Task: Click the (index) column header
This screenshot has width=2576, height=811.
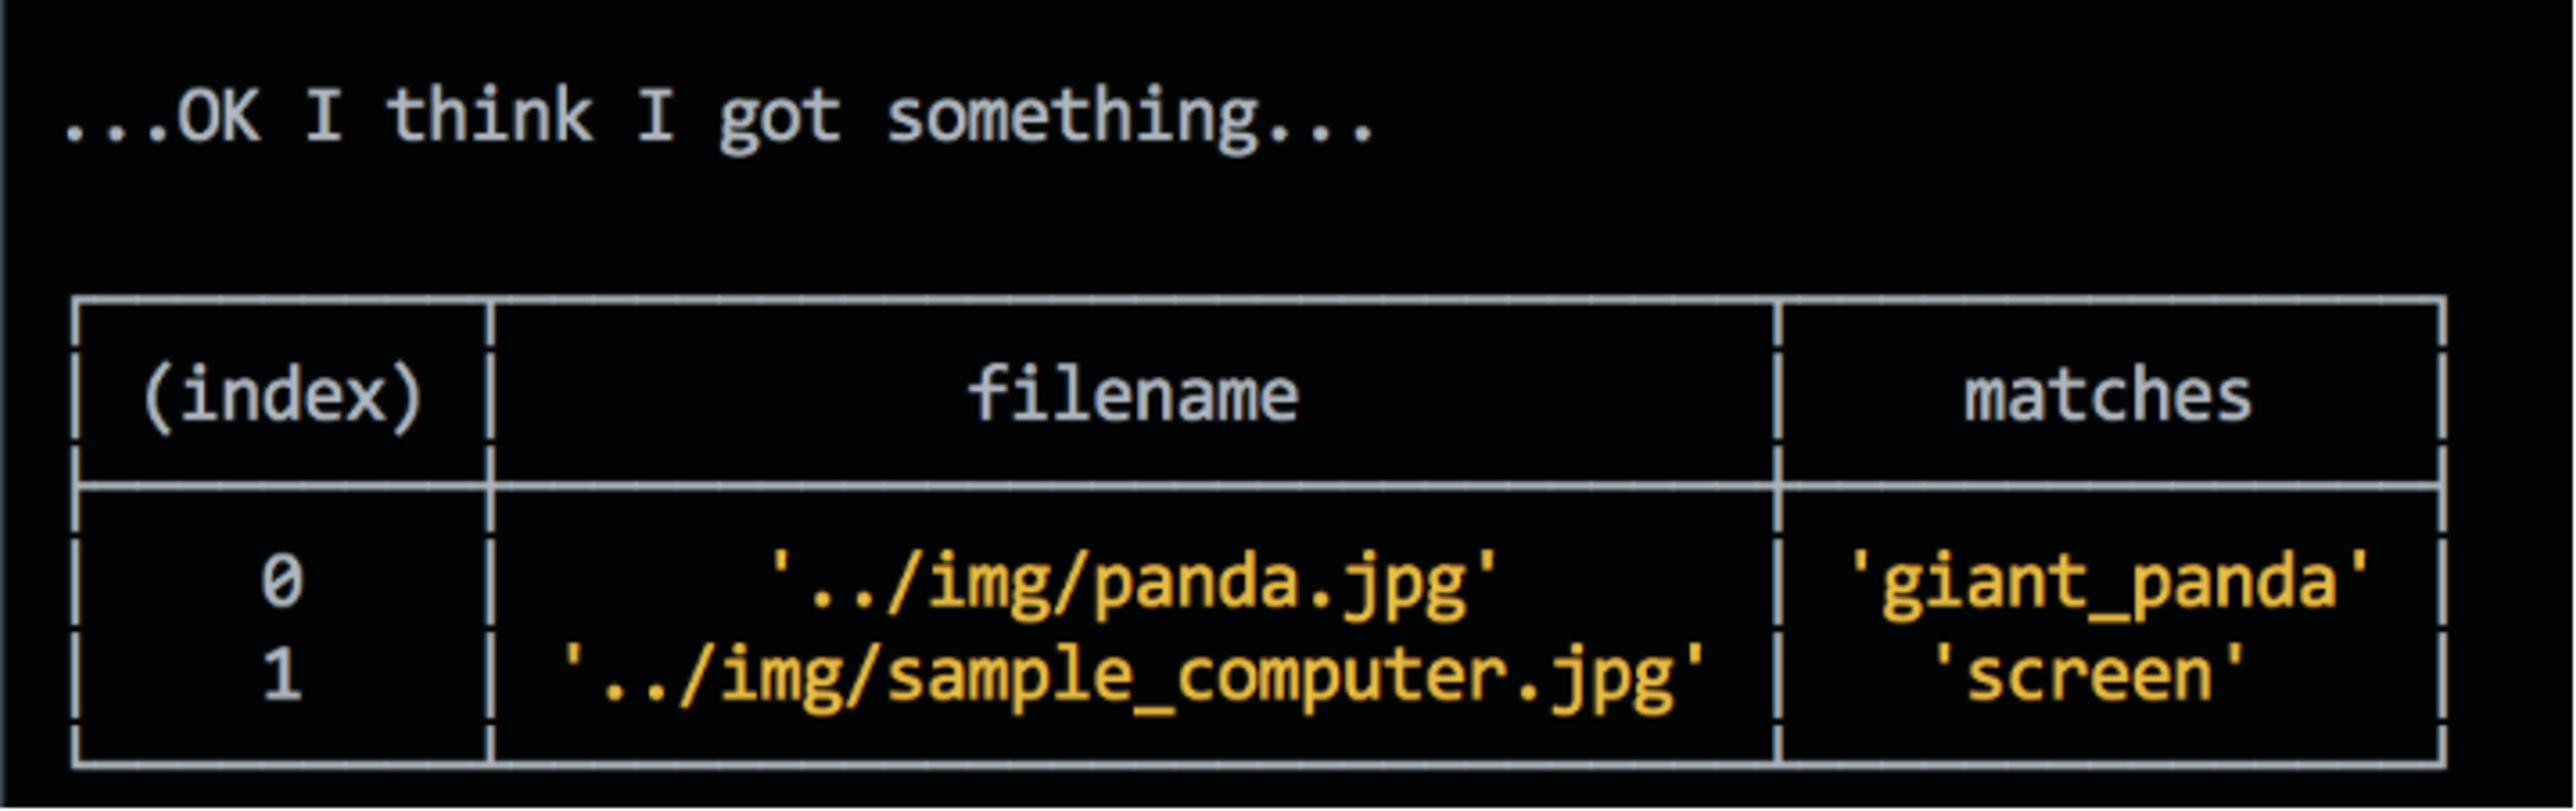Action: coord(283,395)
